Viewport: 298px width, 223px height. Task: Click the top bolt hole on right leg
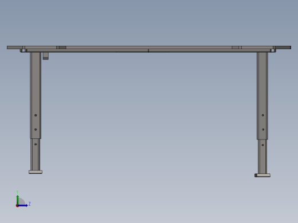(x=263, y=116)
